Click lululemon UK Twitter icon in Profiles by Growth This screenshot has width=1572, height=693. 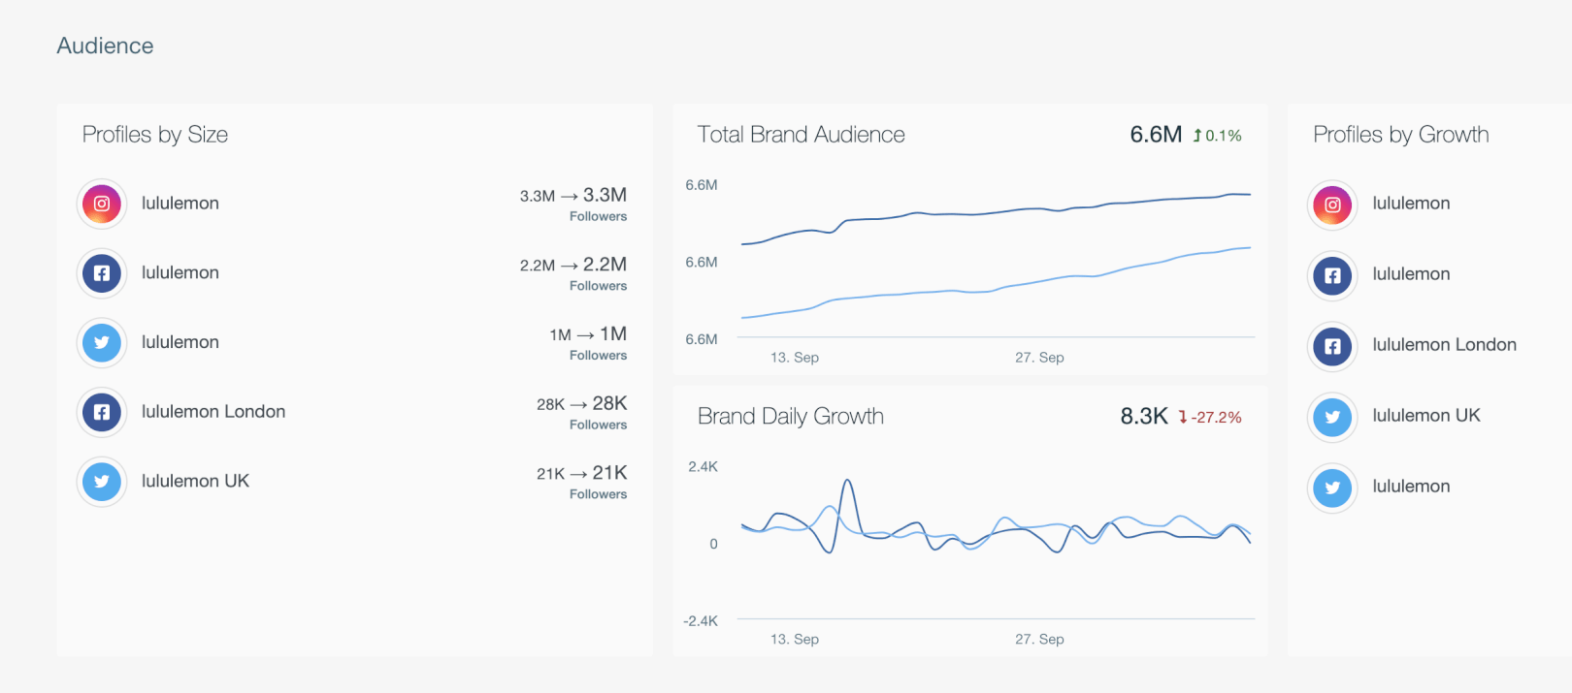[x=1332, y=417]
